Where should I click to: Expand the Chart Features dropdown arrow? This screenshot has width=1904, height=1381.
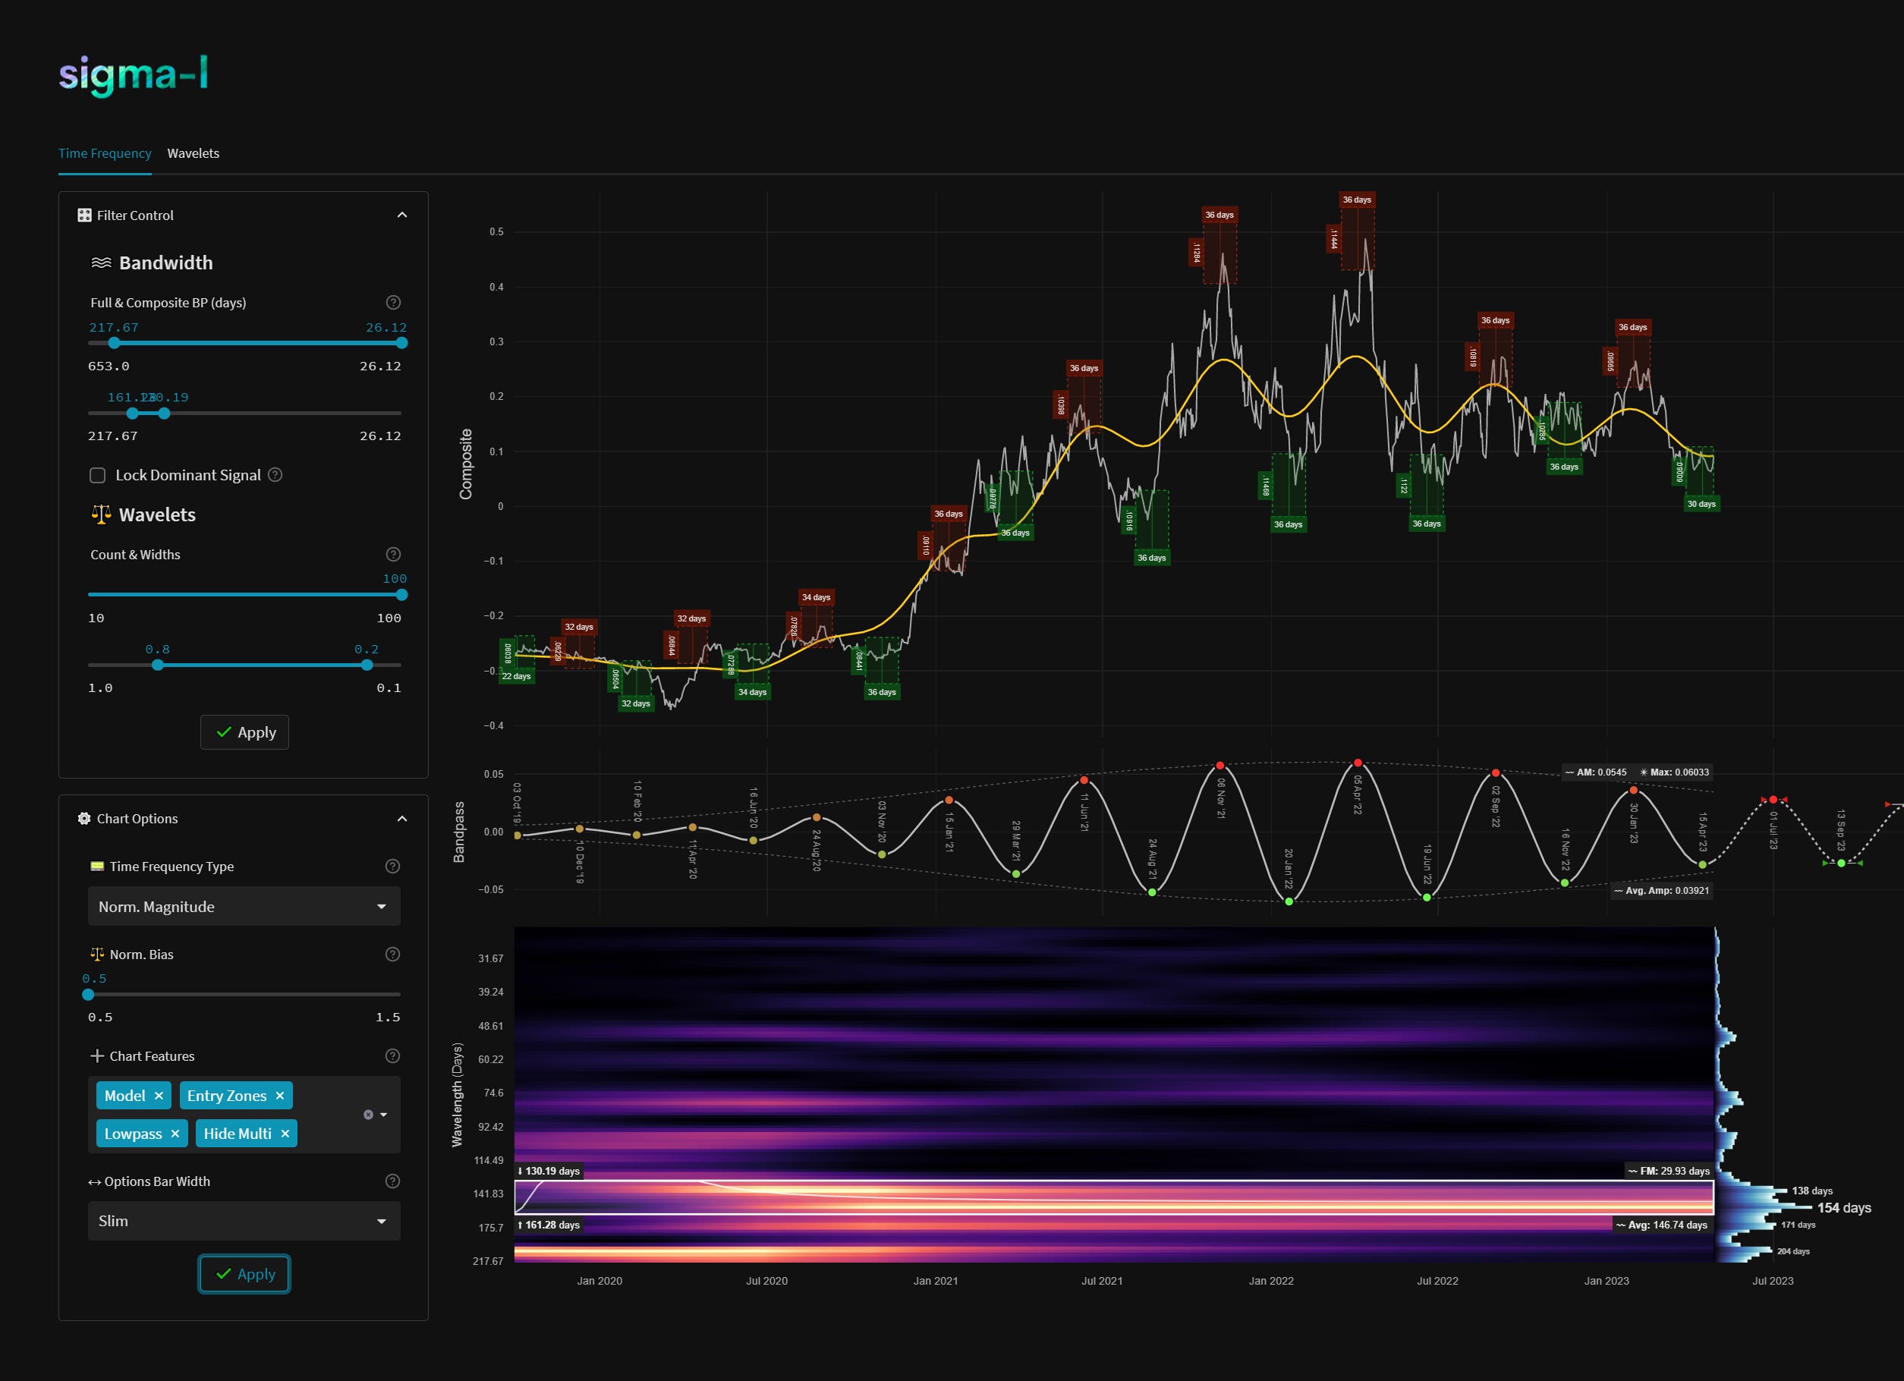[x=384, y=1115]
